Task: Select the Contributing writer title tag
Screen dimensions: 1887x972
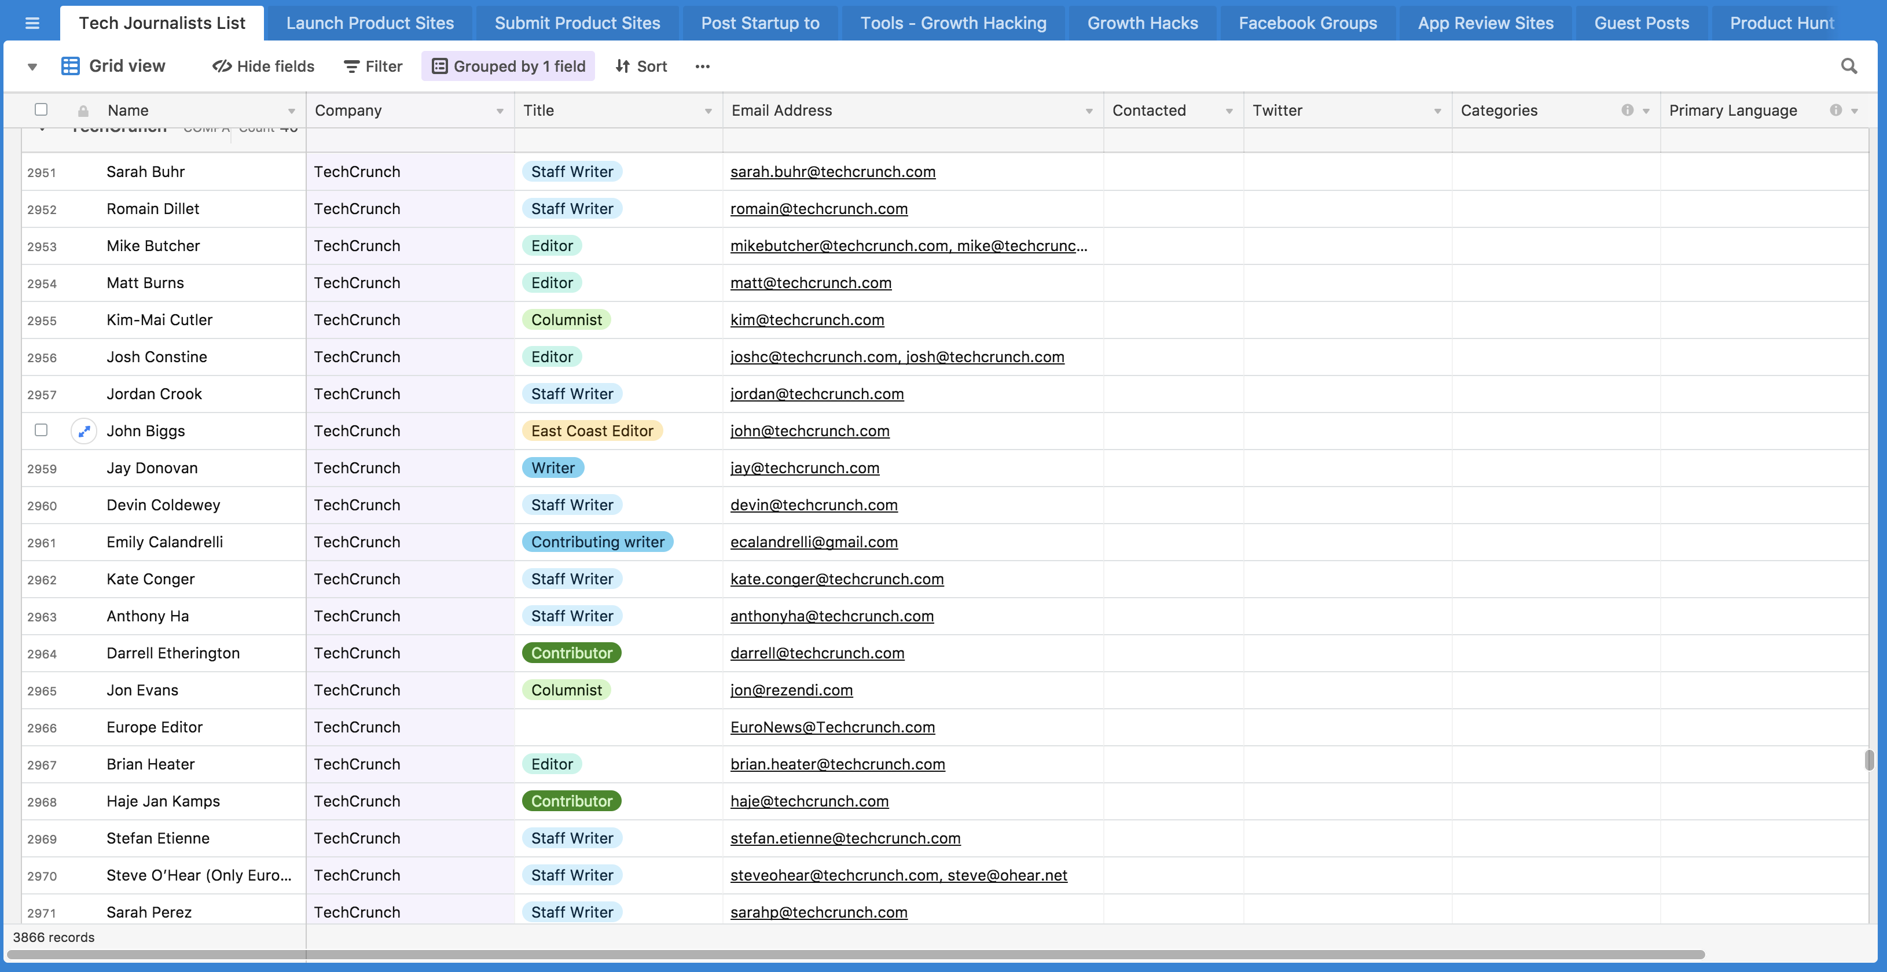Action: (598, 542)
